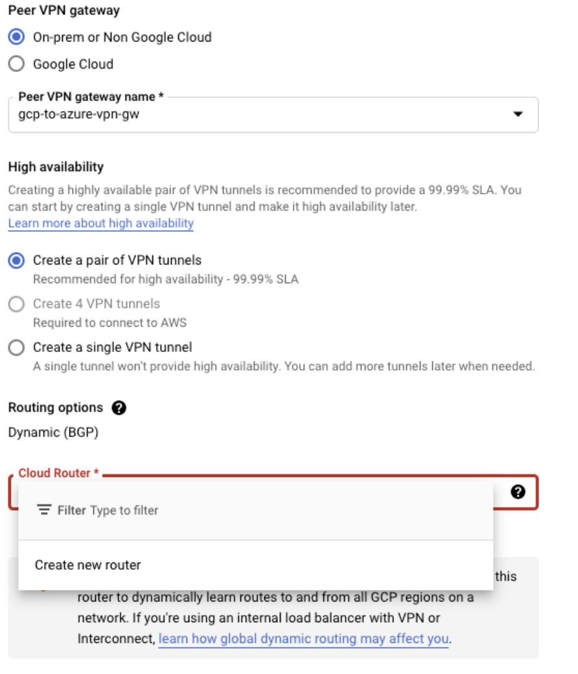This screenshot has width=578, height=674.
Task: Select the Google Cloud peer gateway option
Action: click(x=17, y=64)
